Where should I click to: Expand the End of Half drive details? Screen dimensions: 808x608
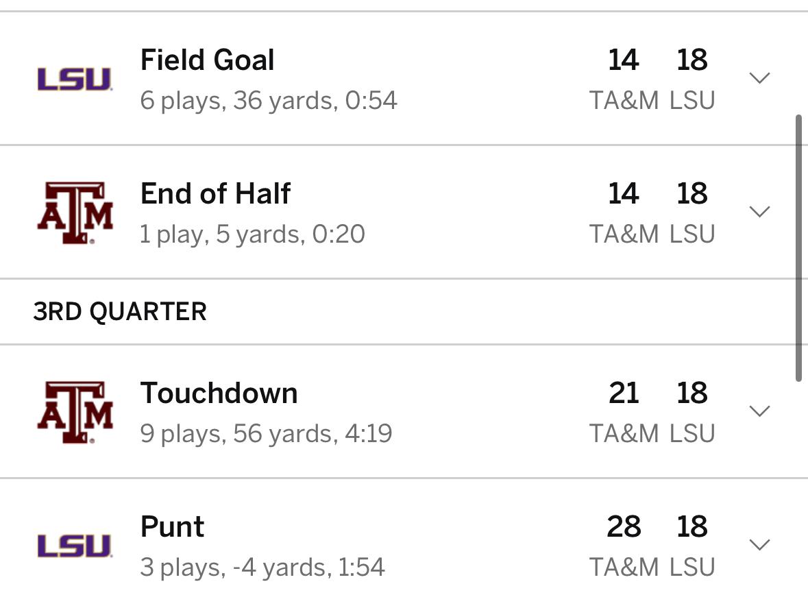tap(759, 212)
